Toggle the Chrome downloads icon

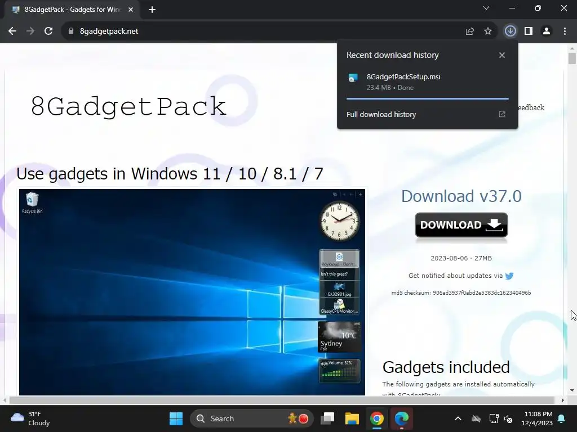click(510, 31)
